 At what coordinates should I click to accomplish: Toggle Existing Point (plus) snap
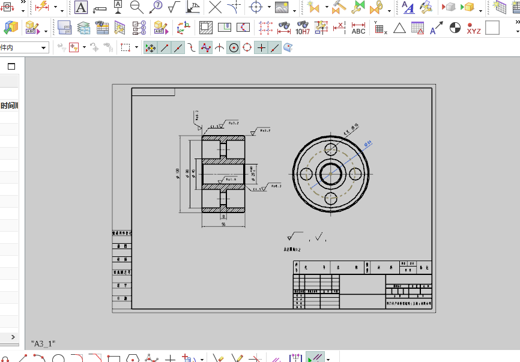click(x=261, y=48)
